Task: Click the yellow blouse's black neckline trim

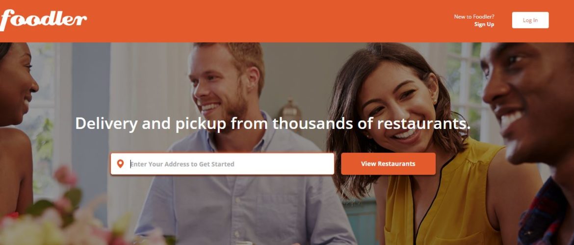Action: click(x=428, y=197)
